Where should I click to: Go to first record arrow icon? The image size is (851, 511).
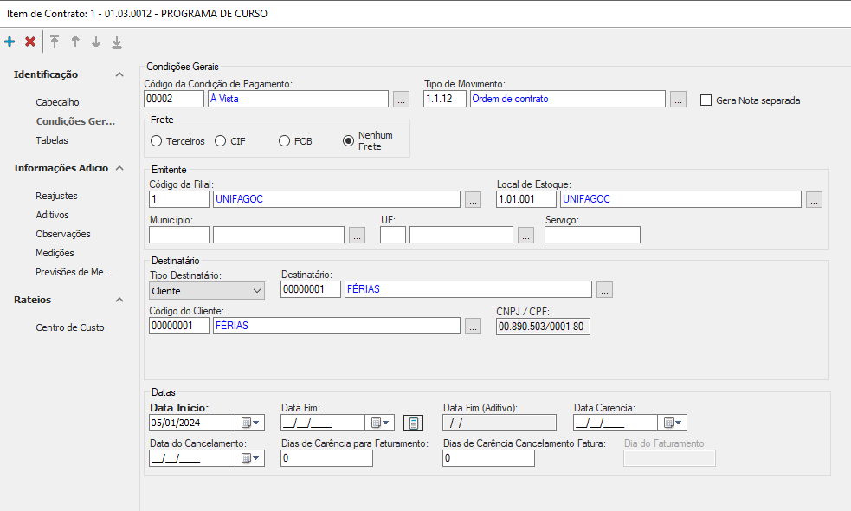(x=55, y=42)
